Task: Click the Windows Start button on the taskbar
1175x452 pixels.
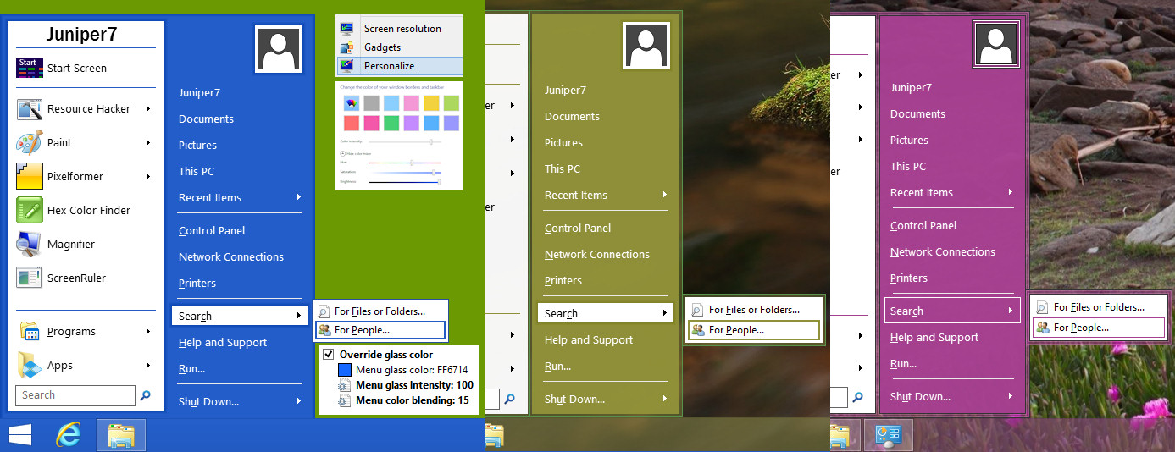Action: (20, 435)
